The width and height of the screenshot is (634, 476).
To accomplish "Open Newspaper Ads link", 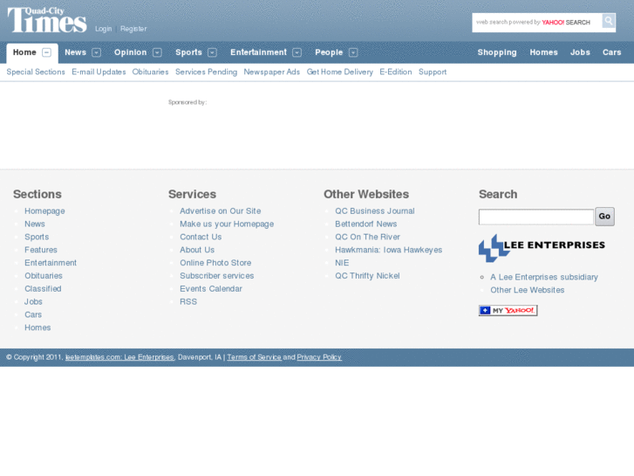I will [272, 72].
